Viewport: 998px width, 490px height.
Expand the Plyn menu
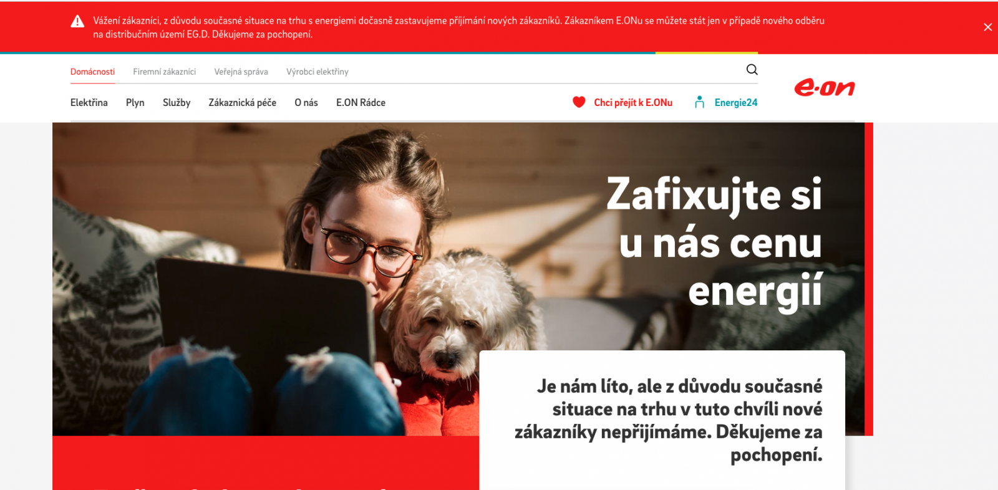pos(135,102)
